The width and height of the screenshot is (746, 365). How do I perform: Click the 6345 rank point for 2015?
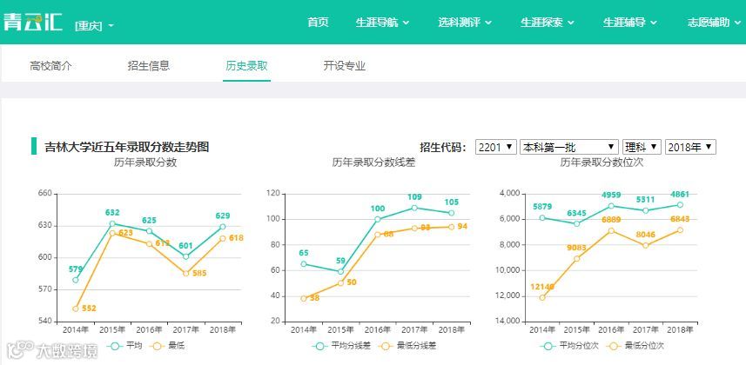coord(576,223)
